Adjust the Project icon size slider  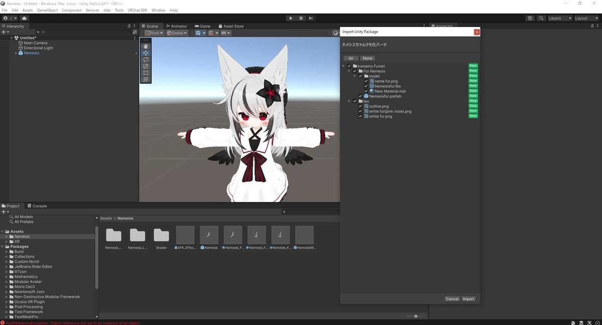(415, 316)
